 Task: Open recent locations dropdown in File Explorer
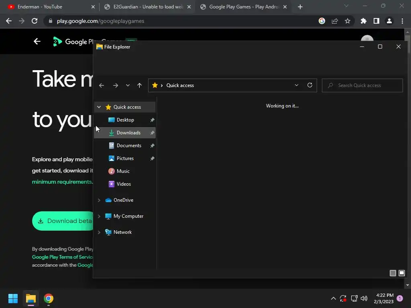click(128, 85)
